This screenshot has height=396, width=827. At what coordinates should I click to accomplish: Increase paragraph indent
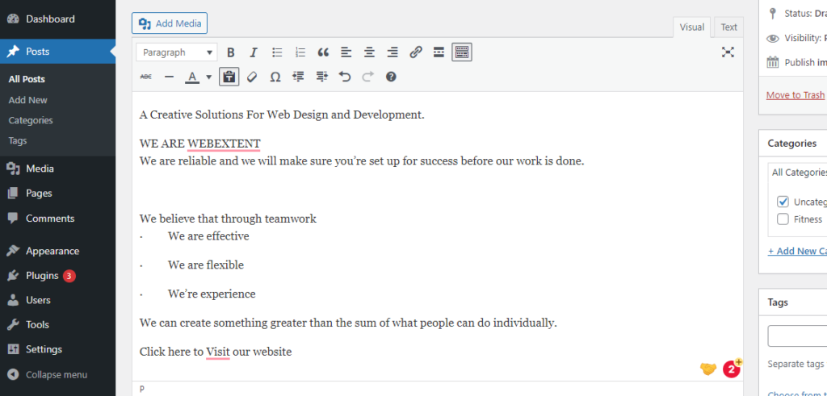[x=321, y=77]
